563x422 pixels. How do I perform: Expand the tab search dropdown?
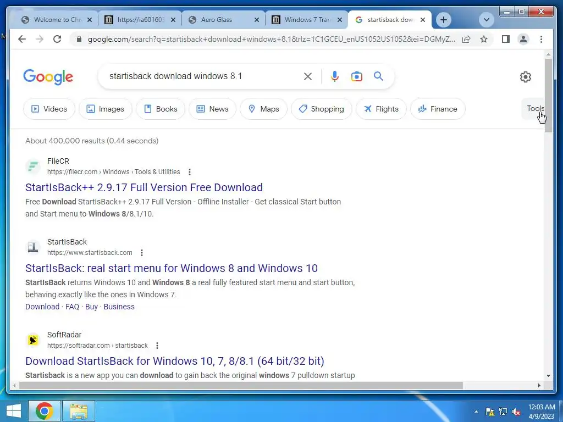[x=487, y=20]
